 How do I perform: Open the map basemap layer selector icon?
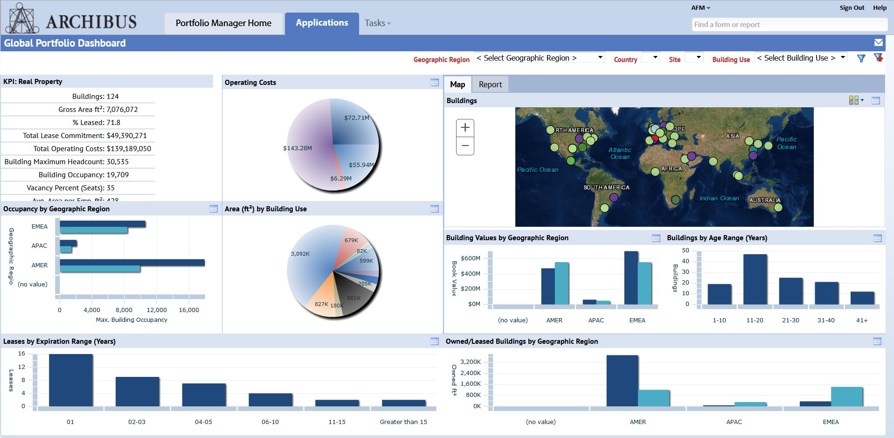click(x=856, y=100)
